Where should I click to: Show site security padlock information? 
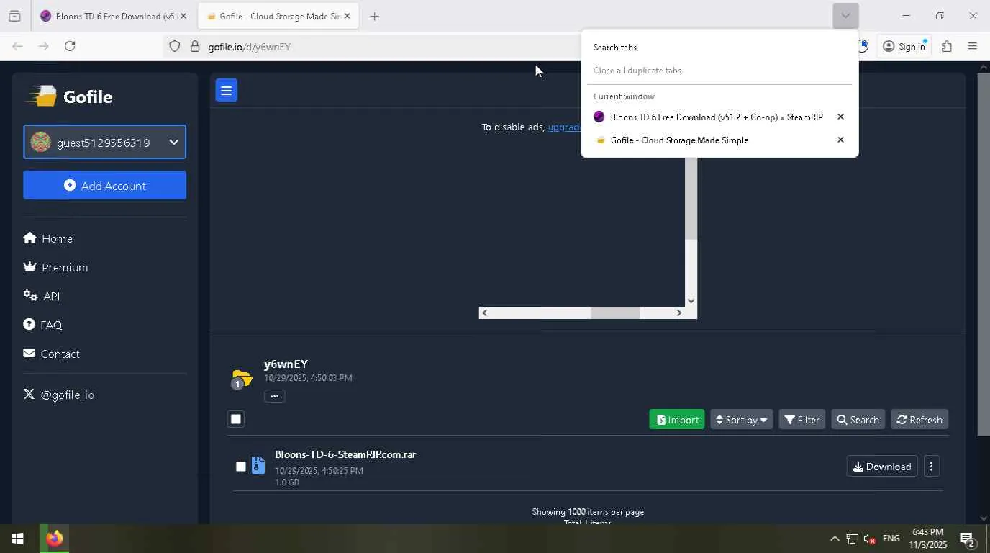194,47
